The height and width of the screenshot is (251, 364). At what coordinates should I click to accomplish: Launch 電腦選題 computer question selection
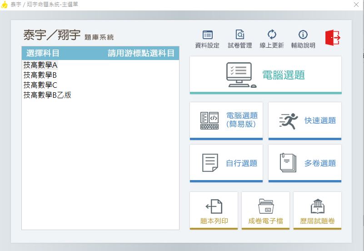click(x=265, y=75)
